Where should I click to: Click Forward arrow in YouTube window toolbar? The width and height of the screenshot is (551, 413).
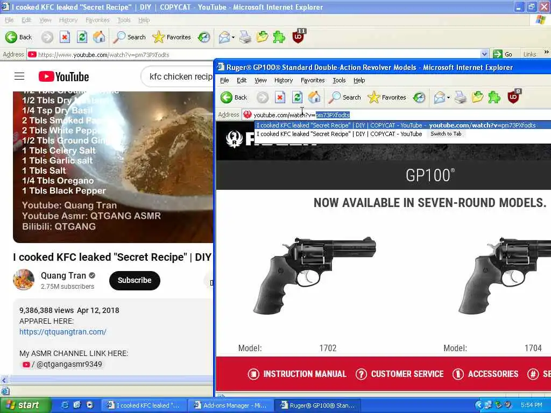click(x=47, y=37)
